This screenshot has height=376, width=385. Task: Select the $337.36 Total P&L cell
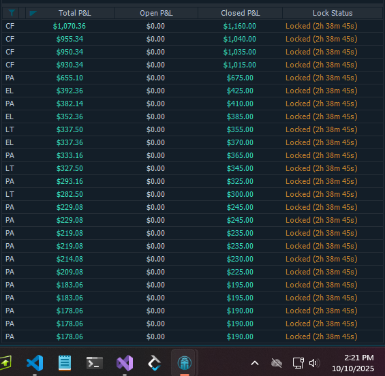70,142
